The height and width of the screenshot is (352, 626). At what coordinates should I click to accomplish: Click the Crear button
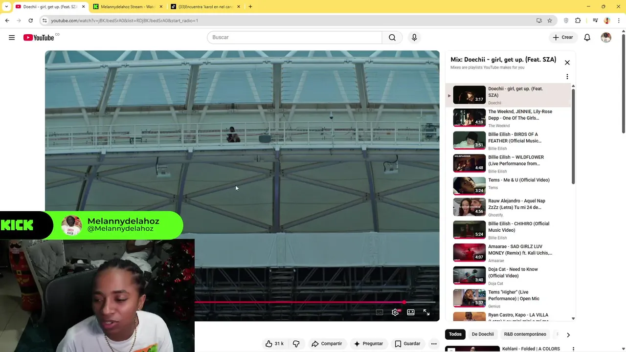(562, 38)
